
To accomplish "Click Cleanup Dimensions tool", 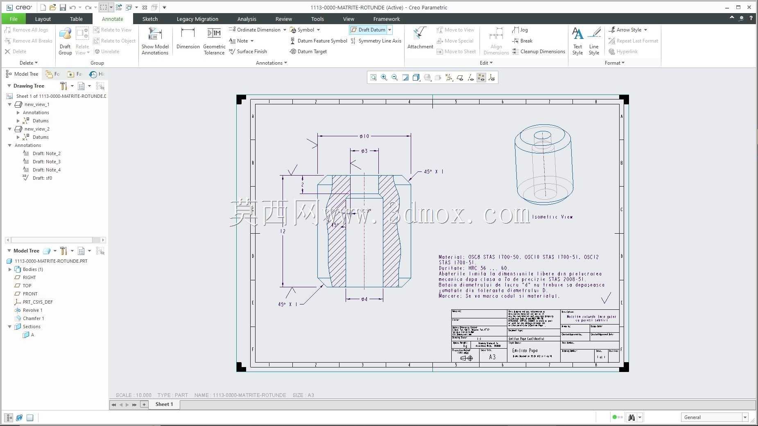I will (x=539, y=52).
